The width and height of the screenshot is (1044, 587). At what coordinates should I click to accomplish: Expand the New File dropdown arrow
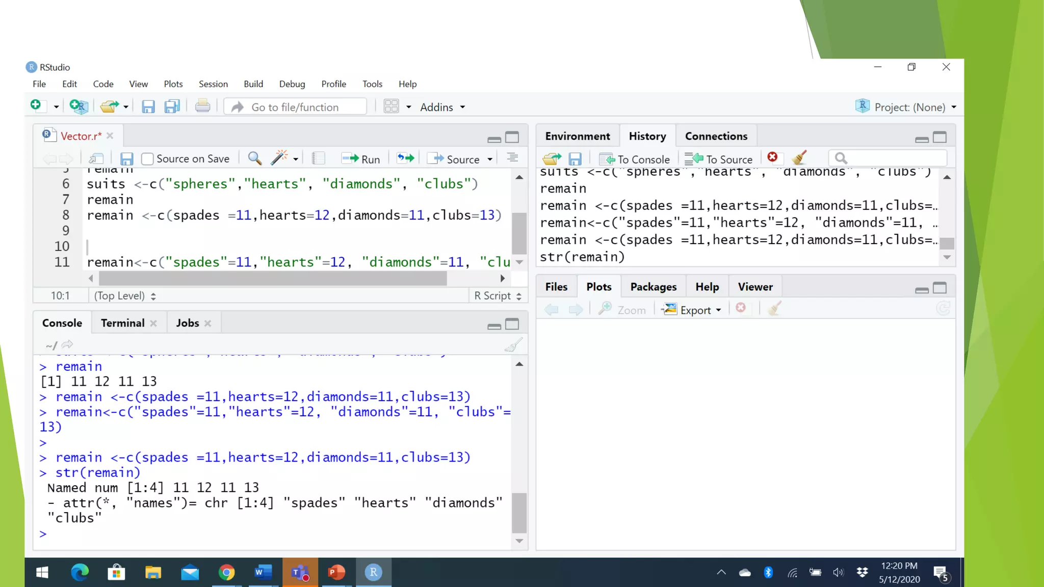click(x=56, y=107)
